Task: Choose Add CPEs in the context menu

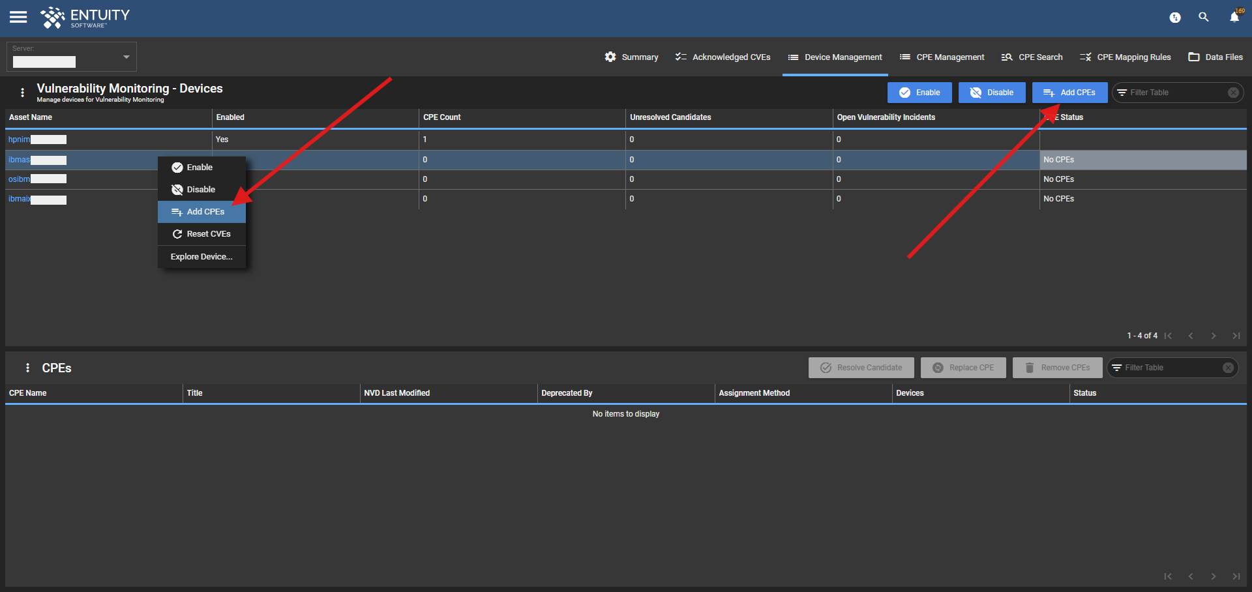Action: click(x=201, y=212)
